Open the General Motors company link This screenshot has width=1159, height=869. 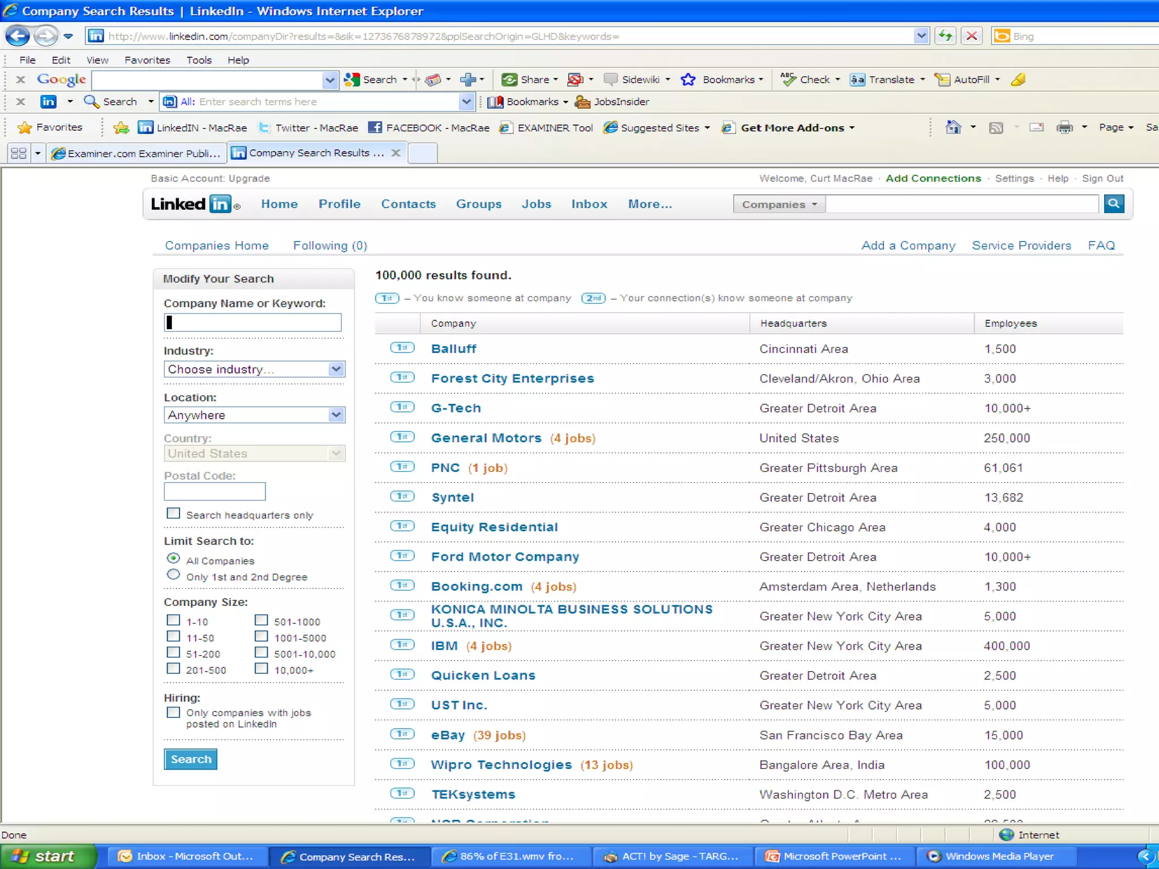pyautogui.click(x=486, y=438)
